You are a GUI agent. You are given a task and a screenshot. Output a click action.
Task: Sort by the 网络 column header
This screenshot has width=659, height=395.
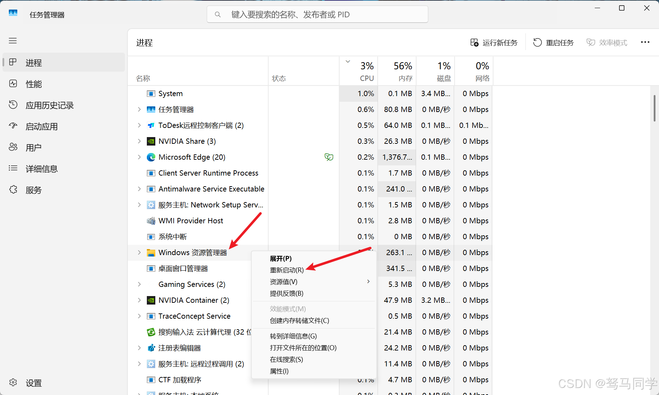(x=474, y=71)
